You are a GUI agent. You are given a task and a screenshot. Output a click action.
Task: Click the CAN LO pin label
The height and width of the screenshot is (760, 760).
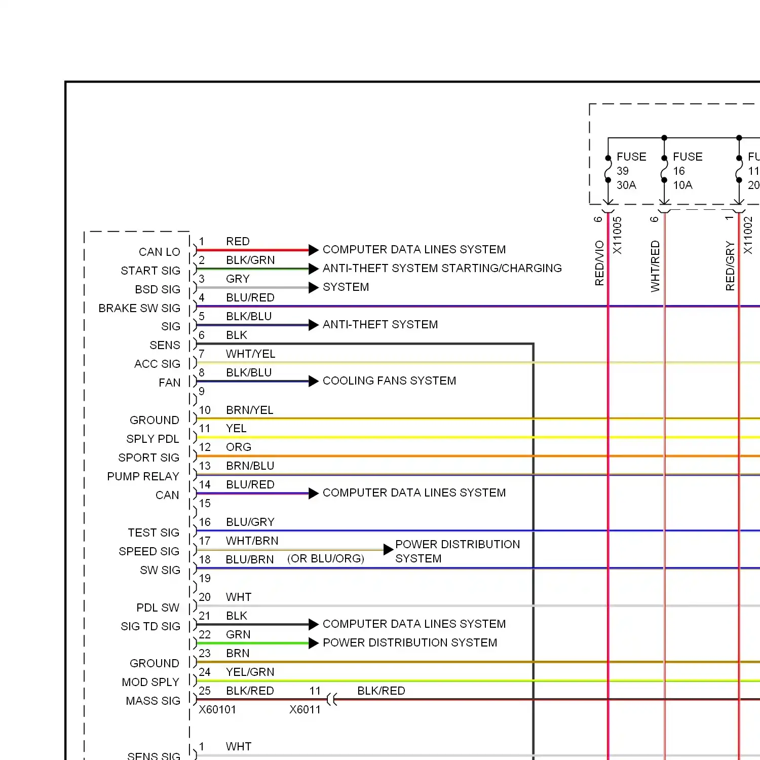[159, 252]
